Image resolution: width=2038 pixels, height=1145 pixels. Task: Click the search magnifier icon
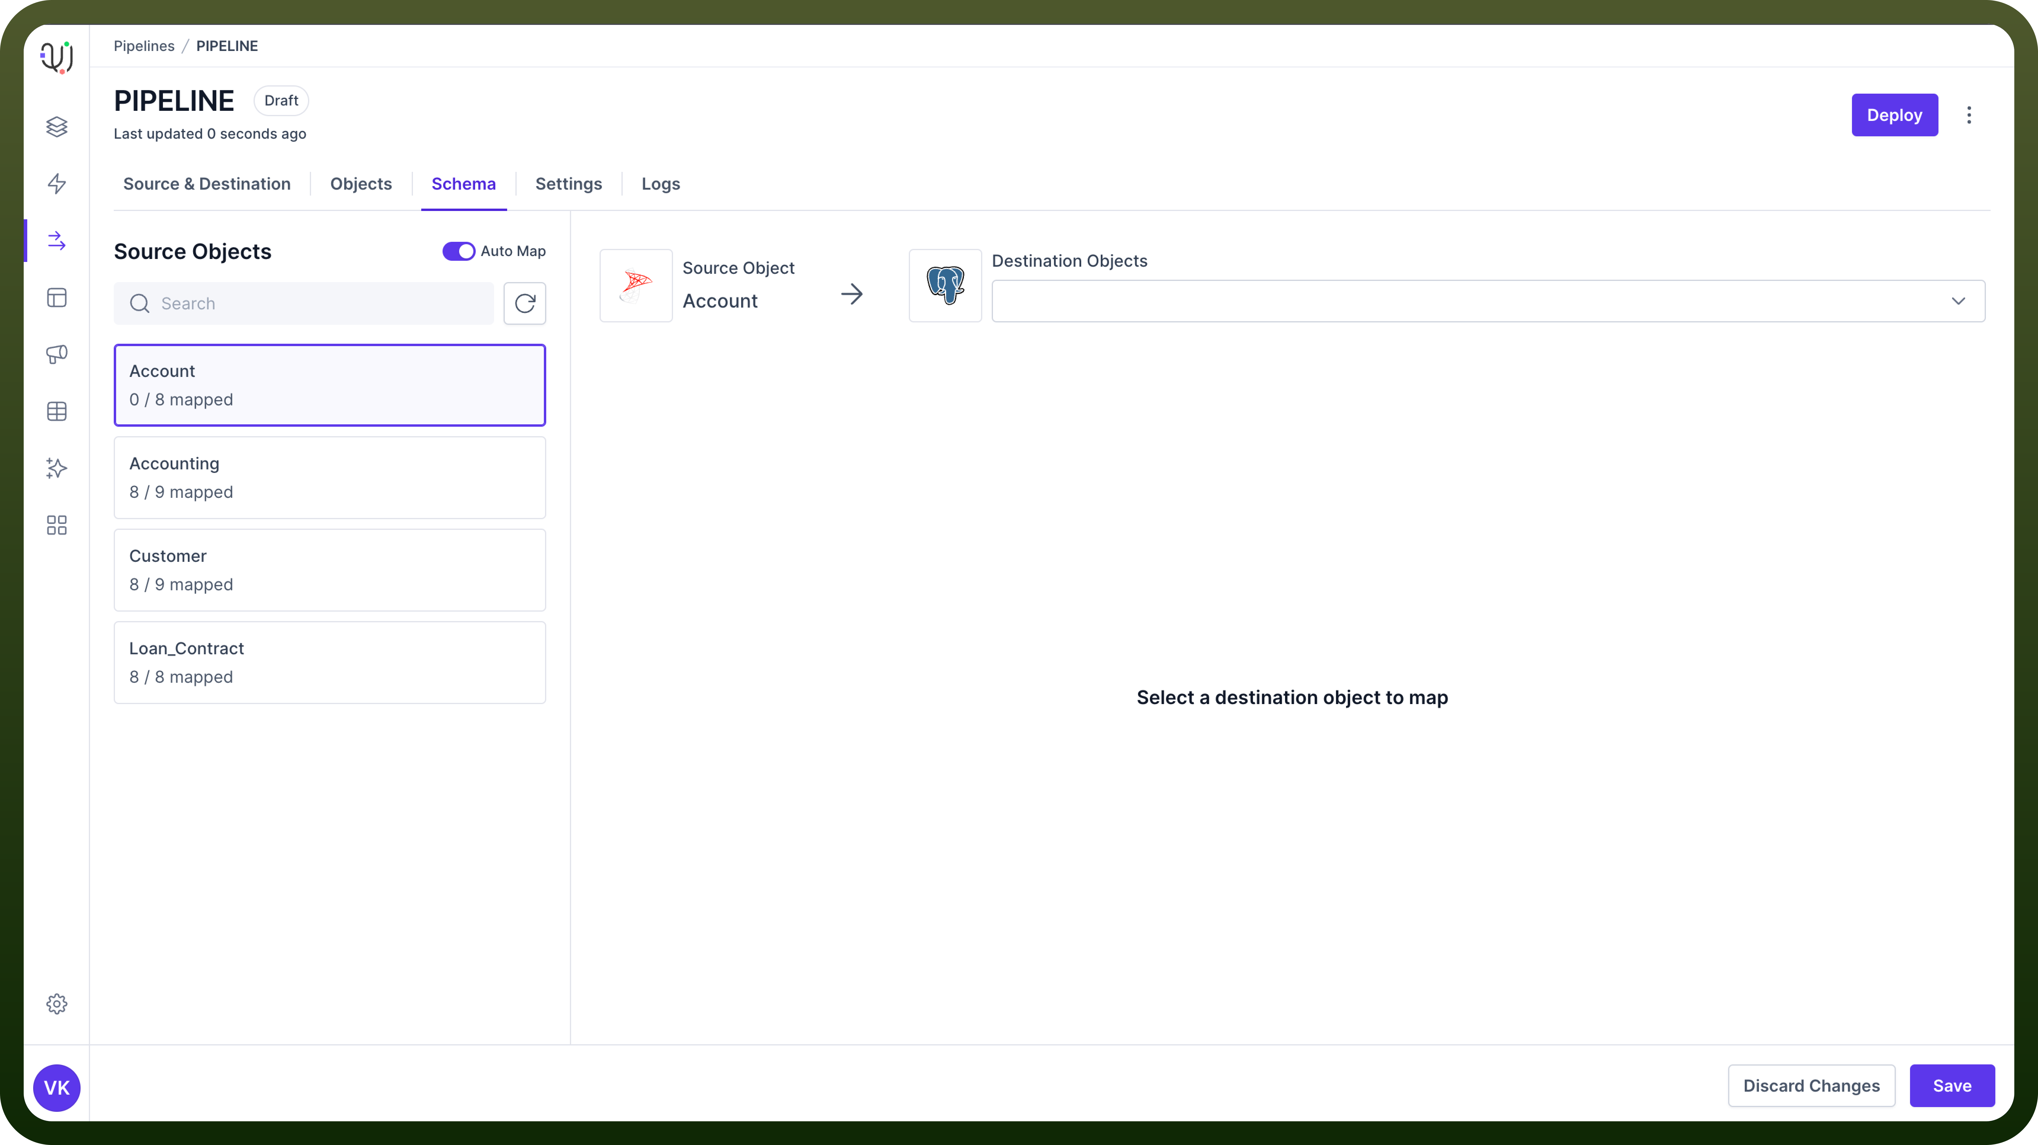(x=139, y=304)
